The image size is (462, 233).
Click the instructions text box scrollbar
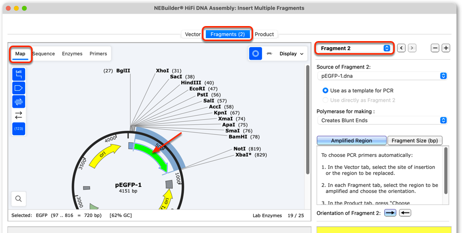coord(446,170)
